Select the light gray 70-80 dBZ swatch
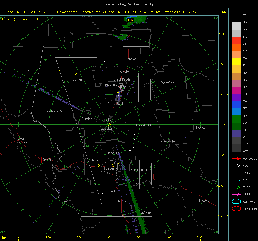The width and height of the screenshot is (258, 241). click(x=236, y=26)
